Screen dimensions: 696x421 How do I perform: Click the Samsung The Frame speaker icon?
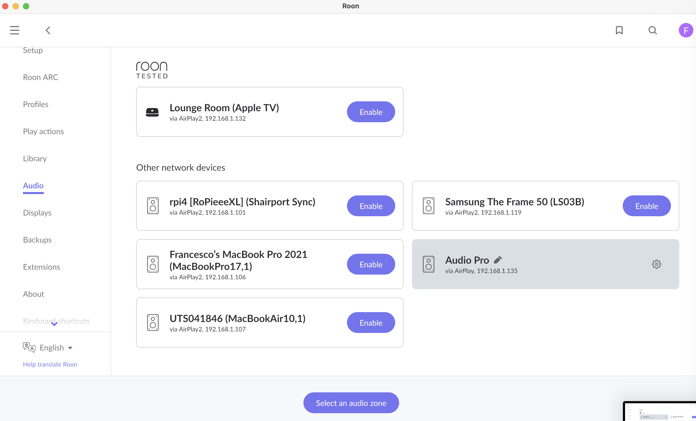(429, 206)
